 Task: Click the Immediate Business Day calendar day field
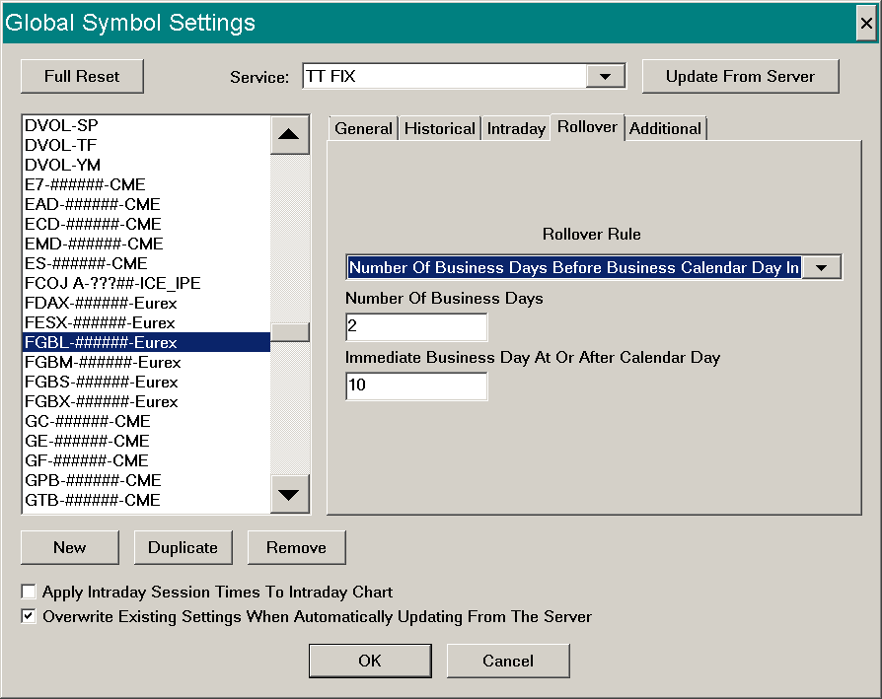[x=416, y=386]
